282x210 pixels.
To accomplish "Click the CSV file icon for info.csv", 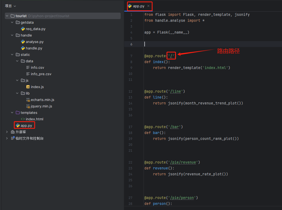I will (x=28, y=68).
